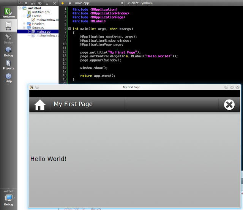243x210 pixels.
Task: Select mainwindow.ui form file
Action: [47, 20]
